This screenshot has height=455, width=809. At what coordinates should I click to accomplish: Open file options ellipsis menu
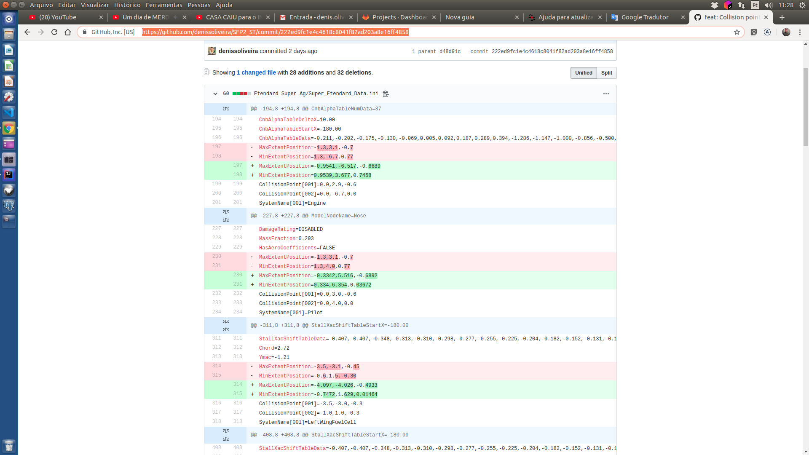coord(606,94)
